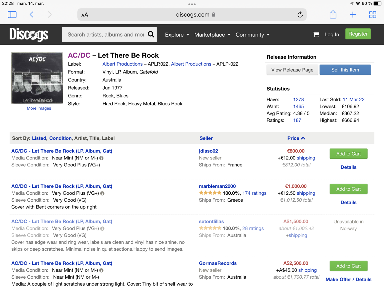The height and width of the screenshot is (288, 384).
Task: Open the album cover thumbnail
Action: [37, 78]
